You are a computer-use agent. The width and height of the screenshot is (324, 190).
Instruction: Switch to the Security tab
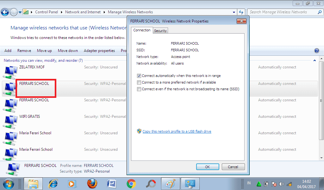coord(160,31)
